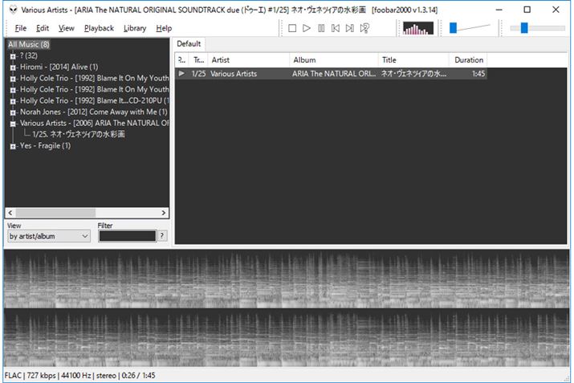The width and height of the screenshot is (574, 383).
Task: Expand the second Holly Cole Trio node
Action: point(13,90)
